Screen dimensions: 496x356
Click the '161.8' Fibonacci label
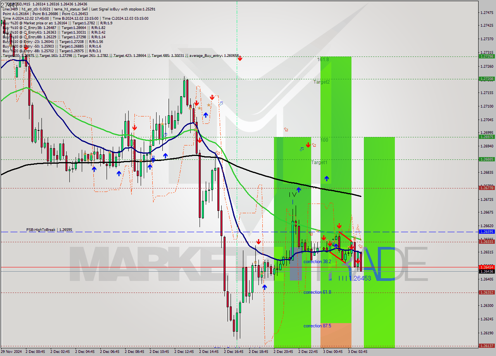323,60
